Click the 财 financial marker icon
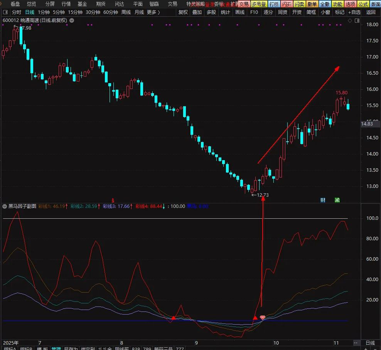This screenshot has height=350, width=381. [323, 200]
